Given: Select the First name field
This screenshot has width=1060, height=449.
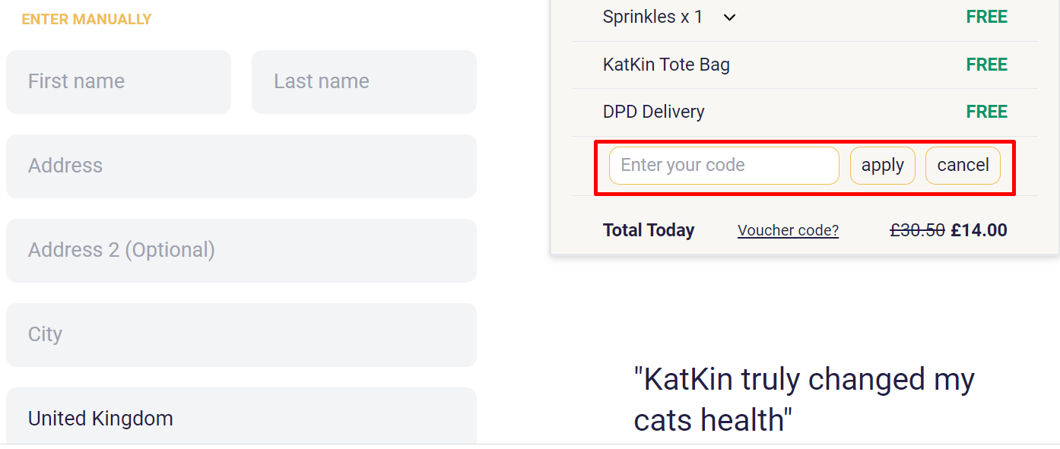Looking at the screenshot, I should point(119,81).
